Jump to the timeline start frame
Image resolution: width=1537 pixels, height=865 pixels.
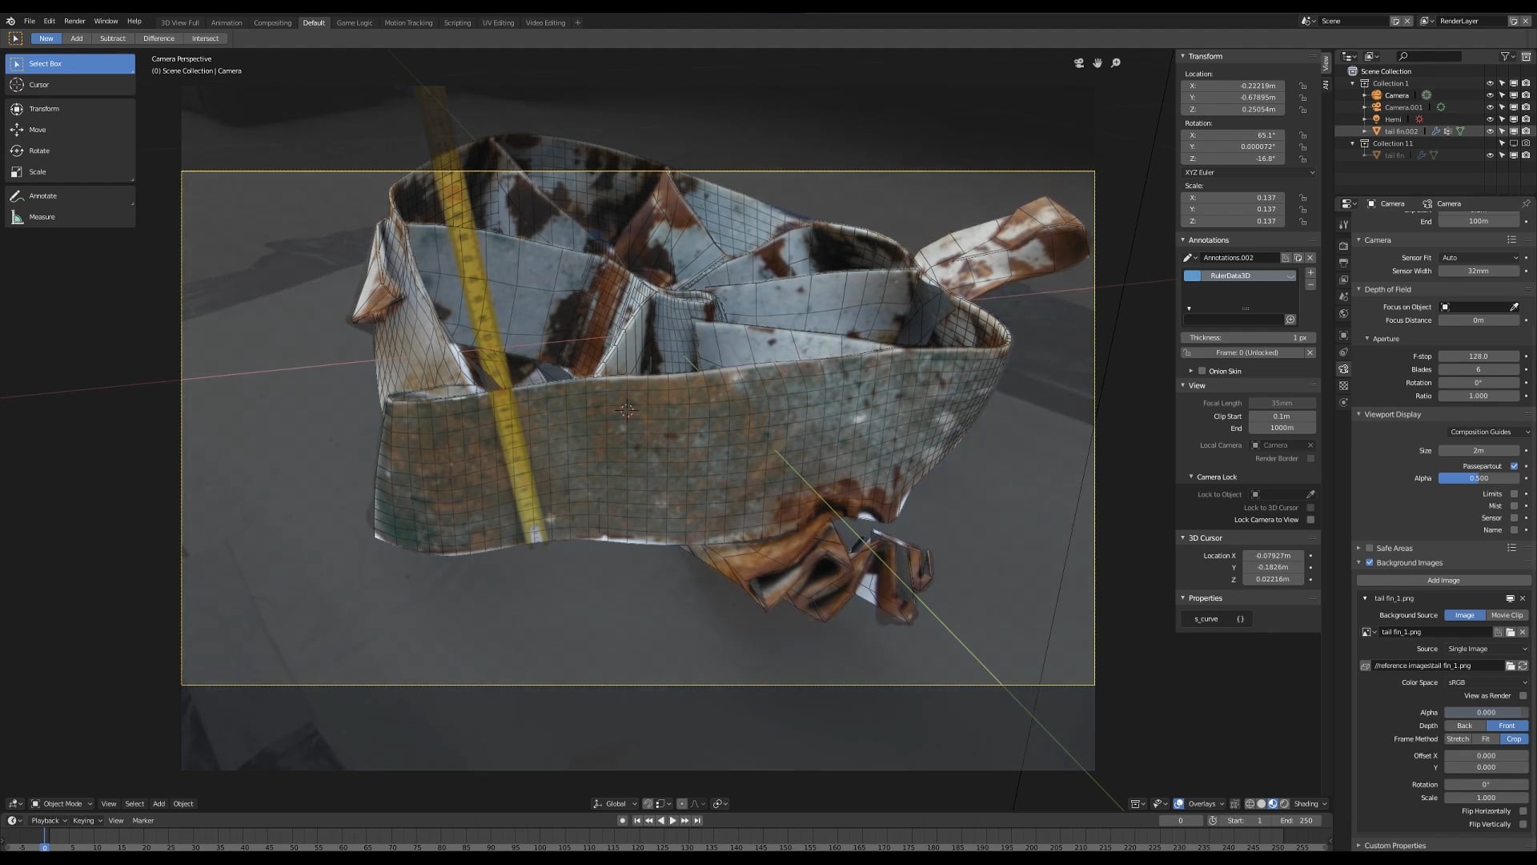(637, 820)
